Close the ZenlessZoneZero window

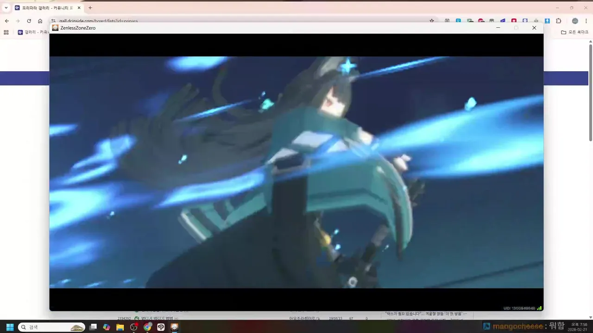[534, 28]
